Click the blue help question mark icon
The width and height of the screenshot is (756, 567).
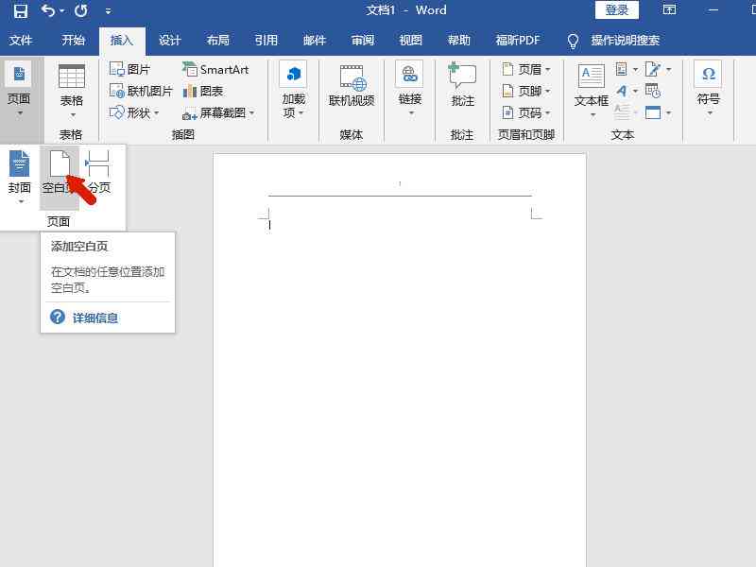(x=58, y=317)
